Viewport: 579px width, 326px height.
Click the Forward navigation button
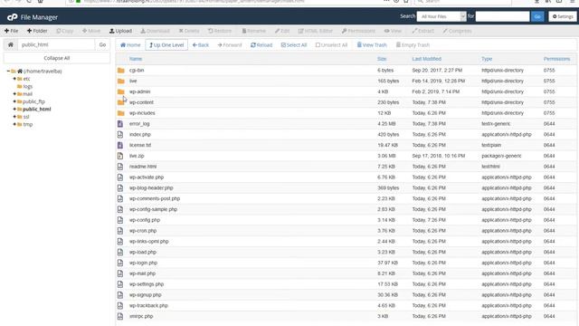[229, 44]
